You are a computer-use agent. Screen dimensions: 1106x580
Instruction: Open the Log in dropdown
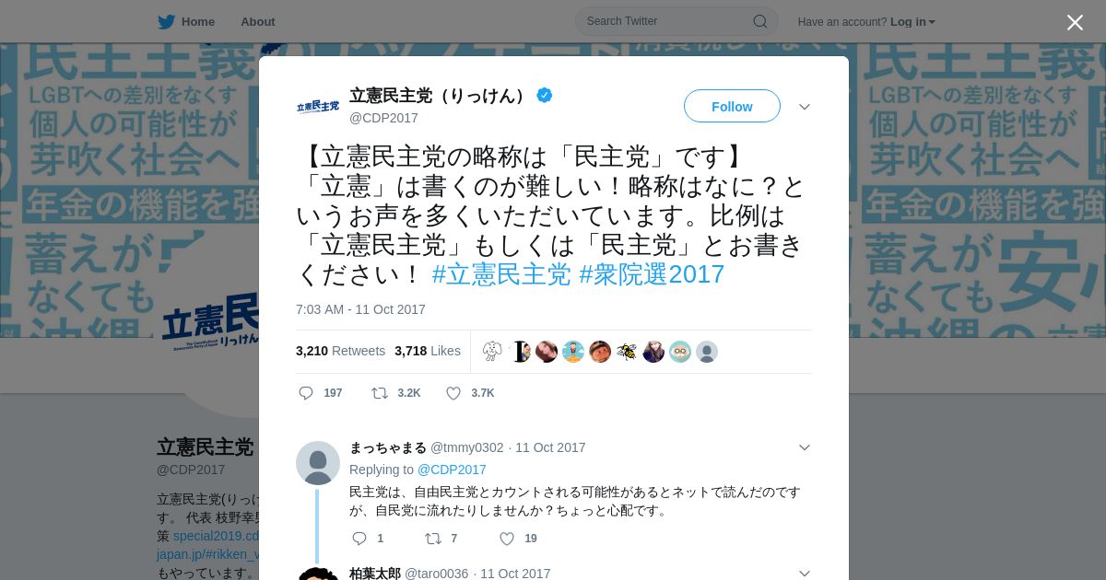pyautogui.click(x=912, y=22)
